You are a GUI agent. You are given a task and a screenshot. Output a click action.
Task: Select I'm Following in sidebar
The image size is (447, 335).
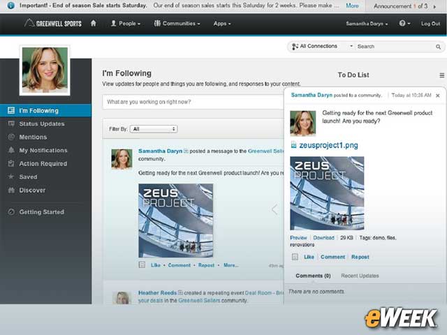(x=45, y=110)
